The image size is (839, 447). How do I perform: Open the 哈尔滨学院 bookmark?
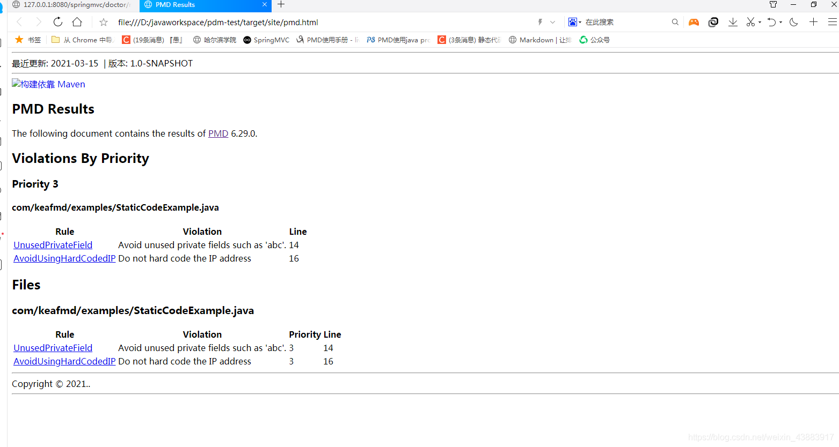coord(215,40)
